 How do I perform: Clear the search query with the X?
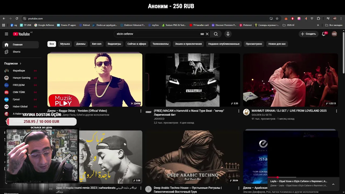(x=207, y=34)
